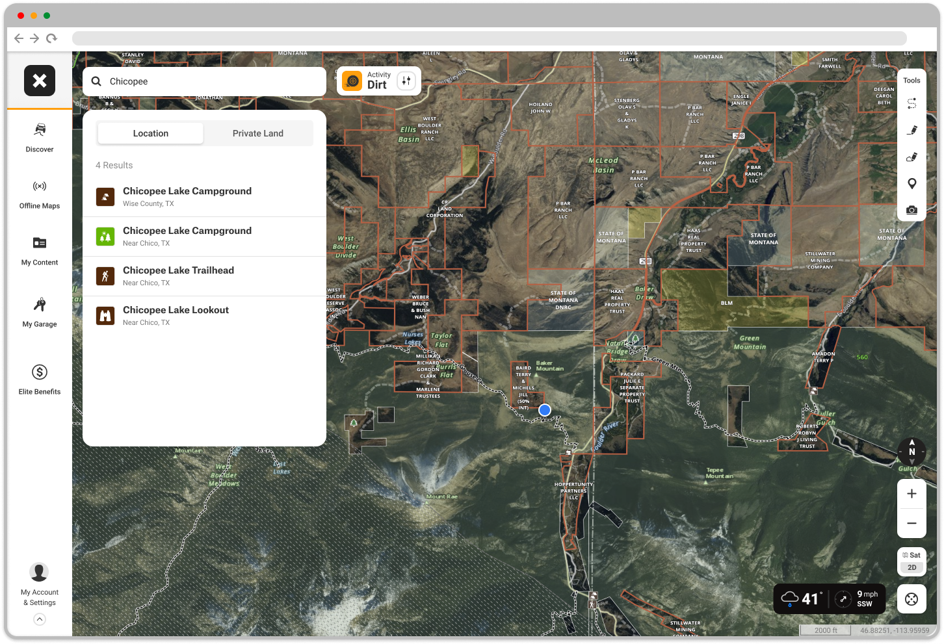Image resolution: width=944 pixels, height=644 pixels.
Task: Click the browser address bar
Action: tap(489, 38)
